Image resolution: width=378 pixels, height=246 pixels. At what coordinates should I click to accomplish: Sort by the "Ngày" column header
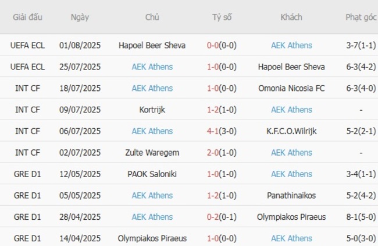[80, 17]
